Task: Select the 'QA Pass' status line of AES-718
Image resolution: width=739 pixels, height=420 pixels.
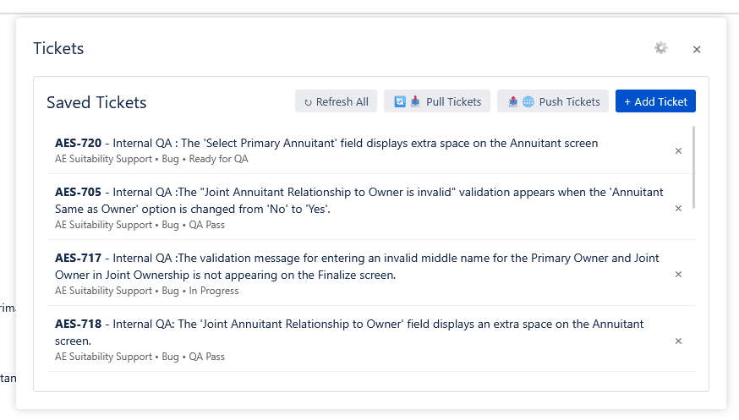Action: (140, 357)
